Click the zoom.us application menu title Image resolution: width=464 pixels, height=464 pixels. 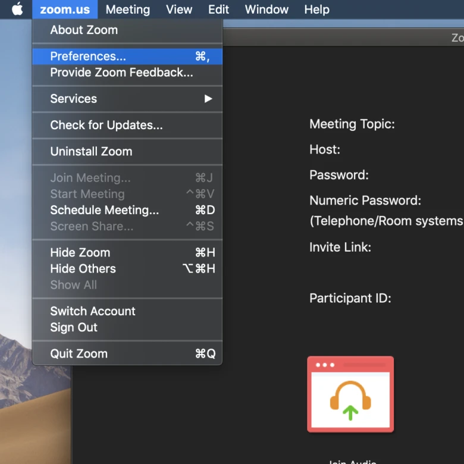[x=65, y=10]
